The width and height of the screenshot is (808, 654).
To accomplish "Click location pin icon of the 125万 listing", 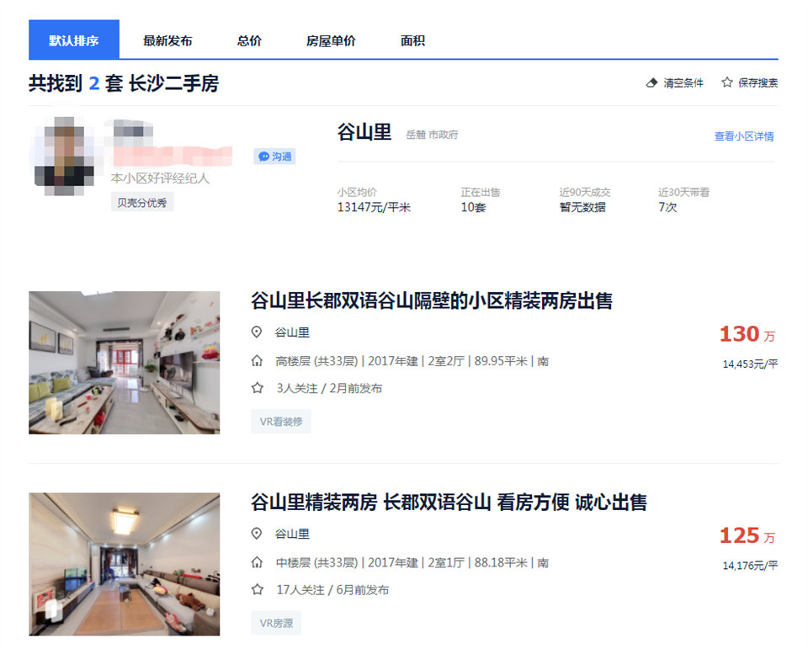I will [x=258, y=534].
